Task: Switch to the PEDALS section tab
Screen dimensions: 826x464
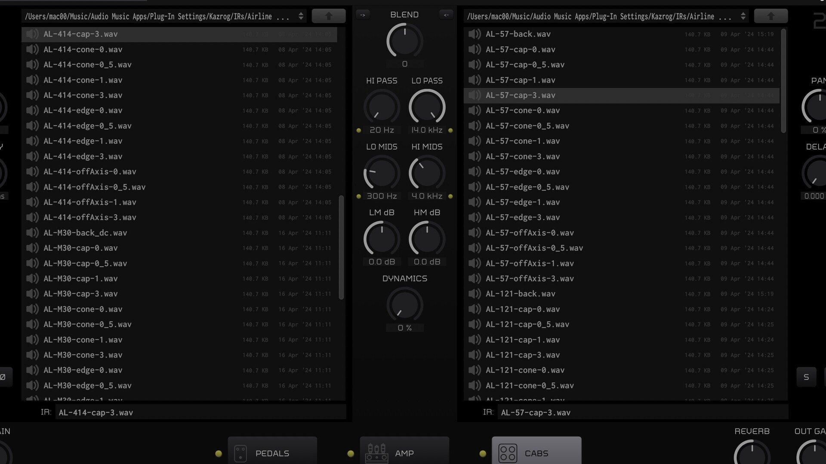Action: click(x=272, y=453)
